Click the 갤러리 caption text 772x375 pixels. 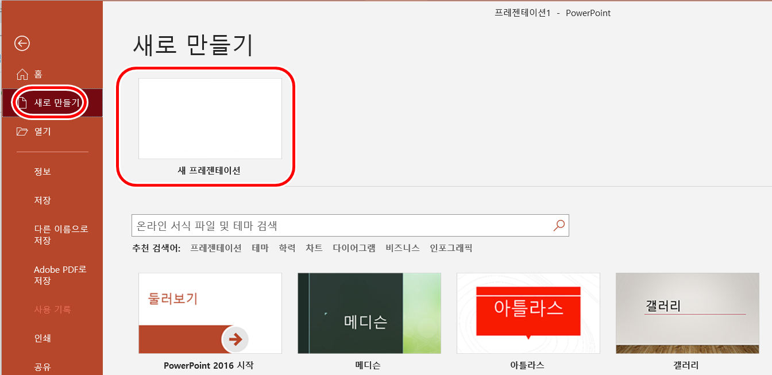pos(686,365)
